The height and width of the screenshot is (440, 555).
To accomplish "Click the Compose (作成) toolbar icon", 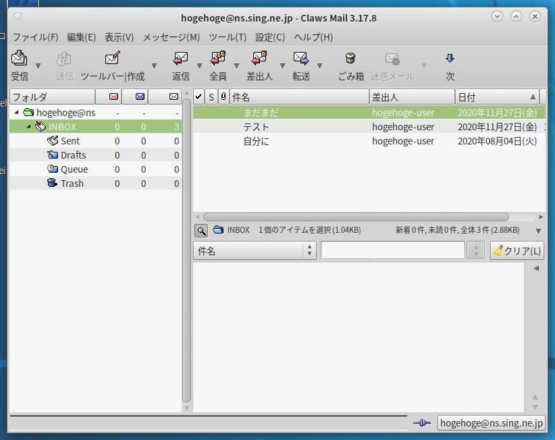I will point(113,58).
